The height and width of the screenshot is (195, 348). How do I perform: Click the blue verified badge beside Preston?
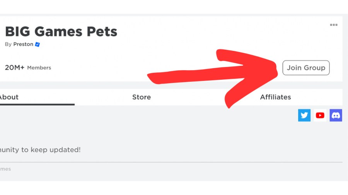coord(38,44)
